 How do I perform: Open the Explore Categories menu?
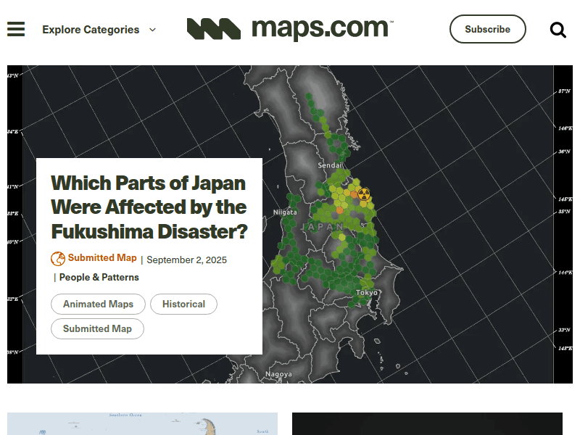90,30
